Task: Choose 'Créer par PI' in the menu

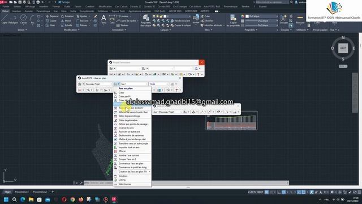Action: tap(132, 96)
